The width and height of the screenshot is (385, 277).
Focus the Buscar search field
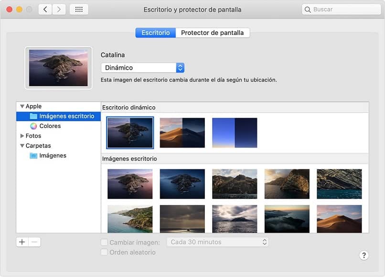click(x=342, y=10)
